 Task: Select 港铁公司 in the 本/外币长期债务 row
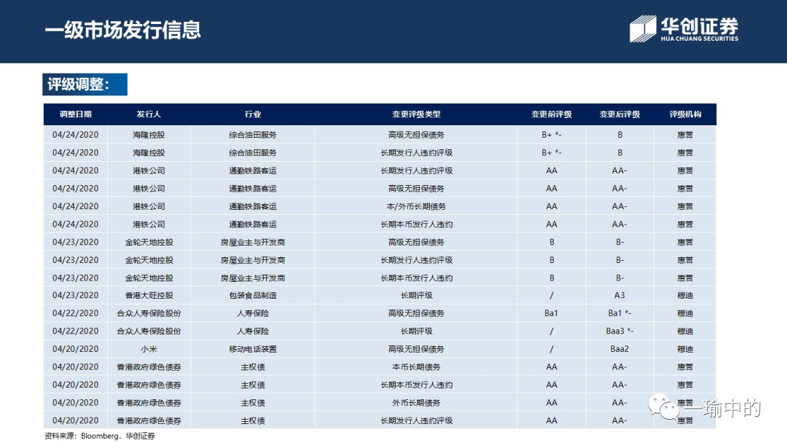(149, 206)
